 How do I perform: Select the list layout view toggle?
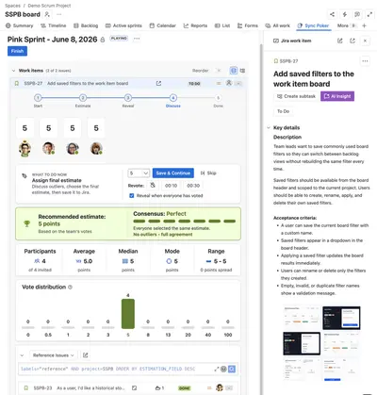click(234, 71)
